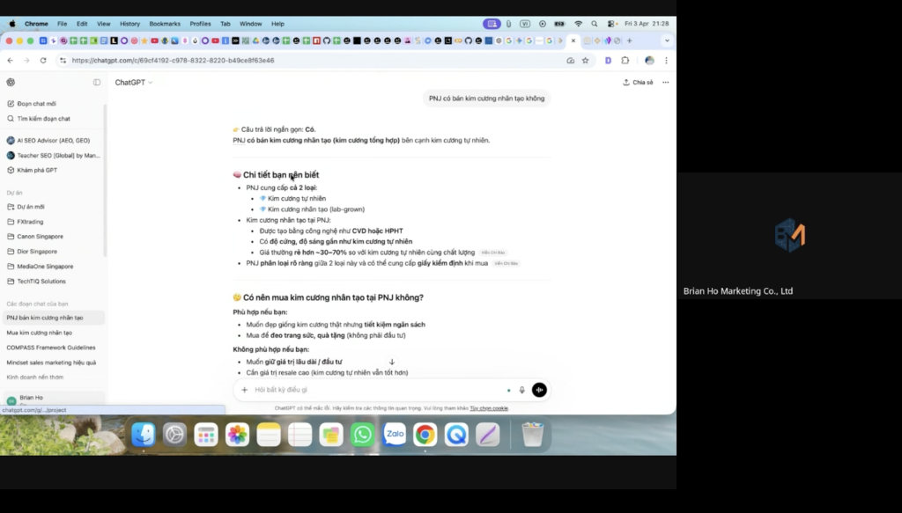
Task: Start a new chat via Đoạn chat mới
Action: [x=36, y=104]
